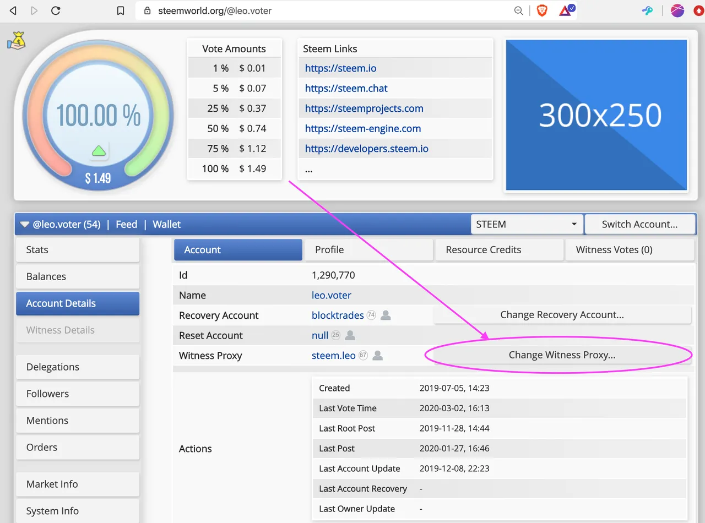Click the person icon next to null
Screen dimensions: 705x523
350,335
